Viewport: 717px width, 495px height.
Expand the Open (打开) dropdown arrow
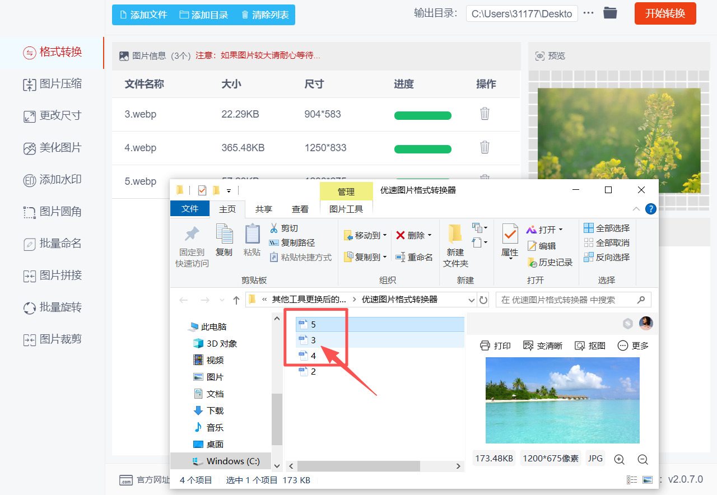[x=560, y=230]
